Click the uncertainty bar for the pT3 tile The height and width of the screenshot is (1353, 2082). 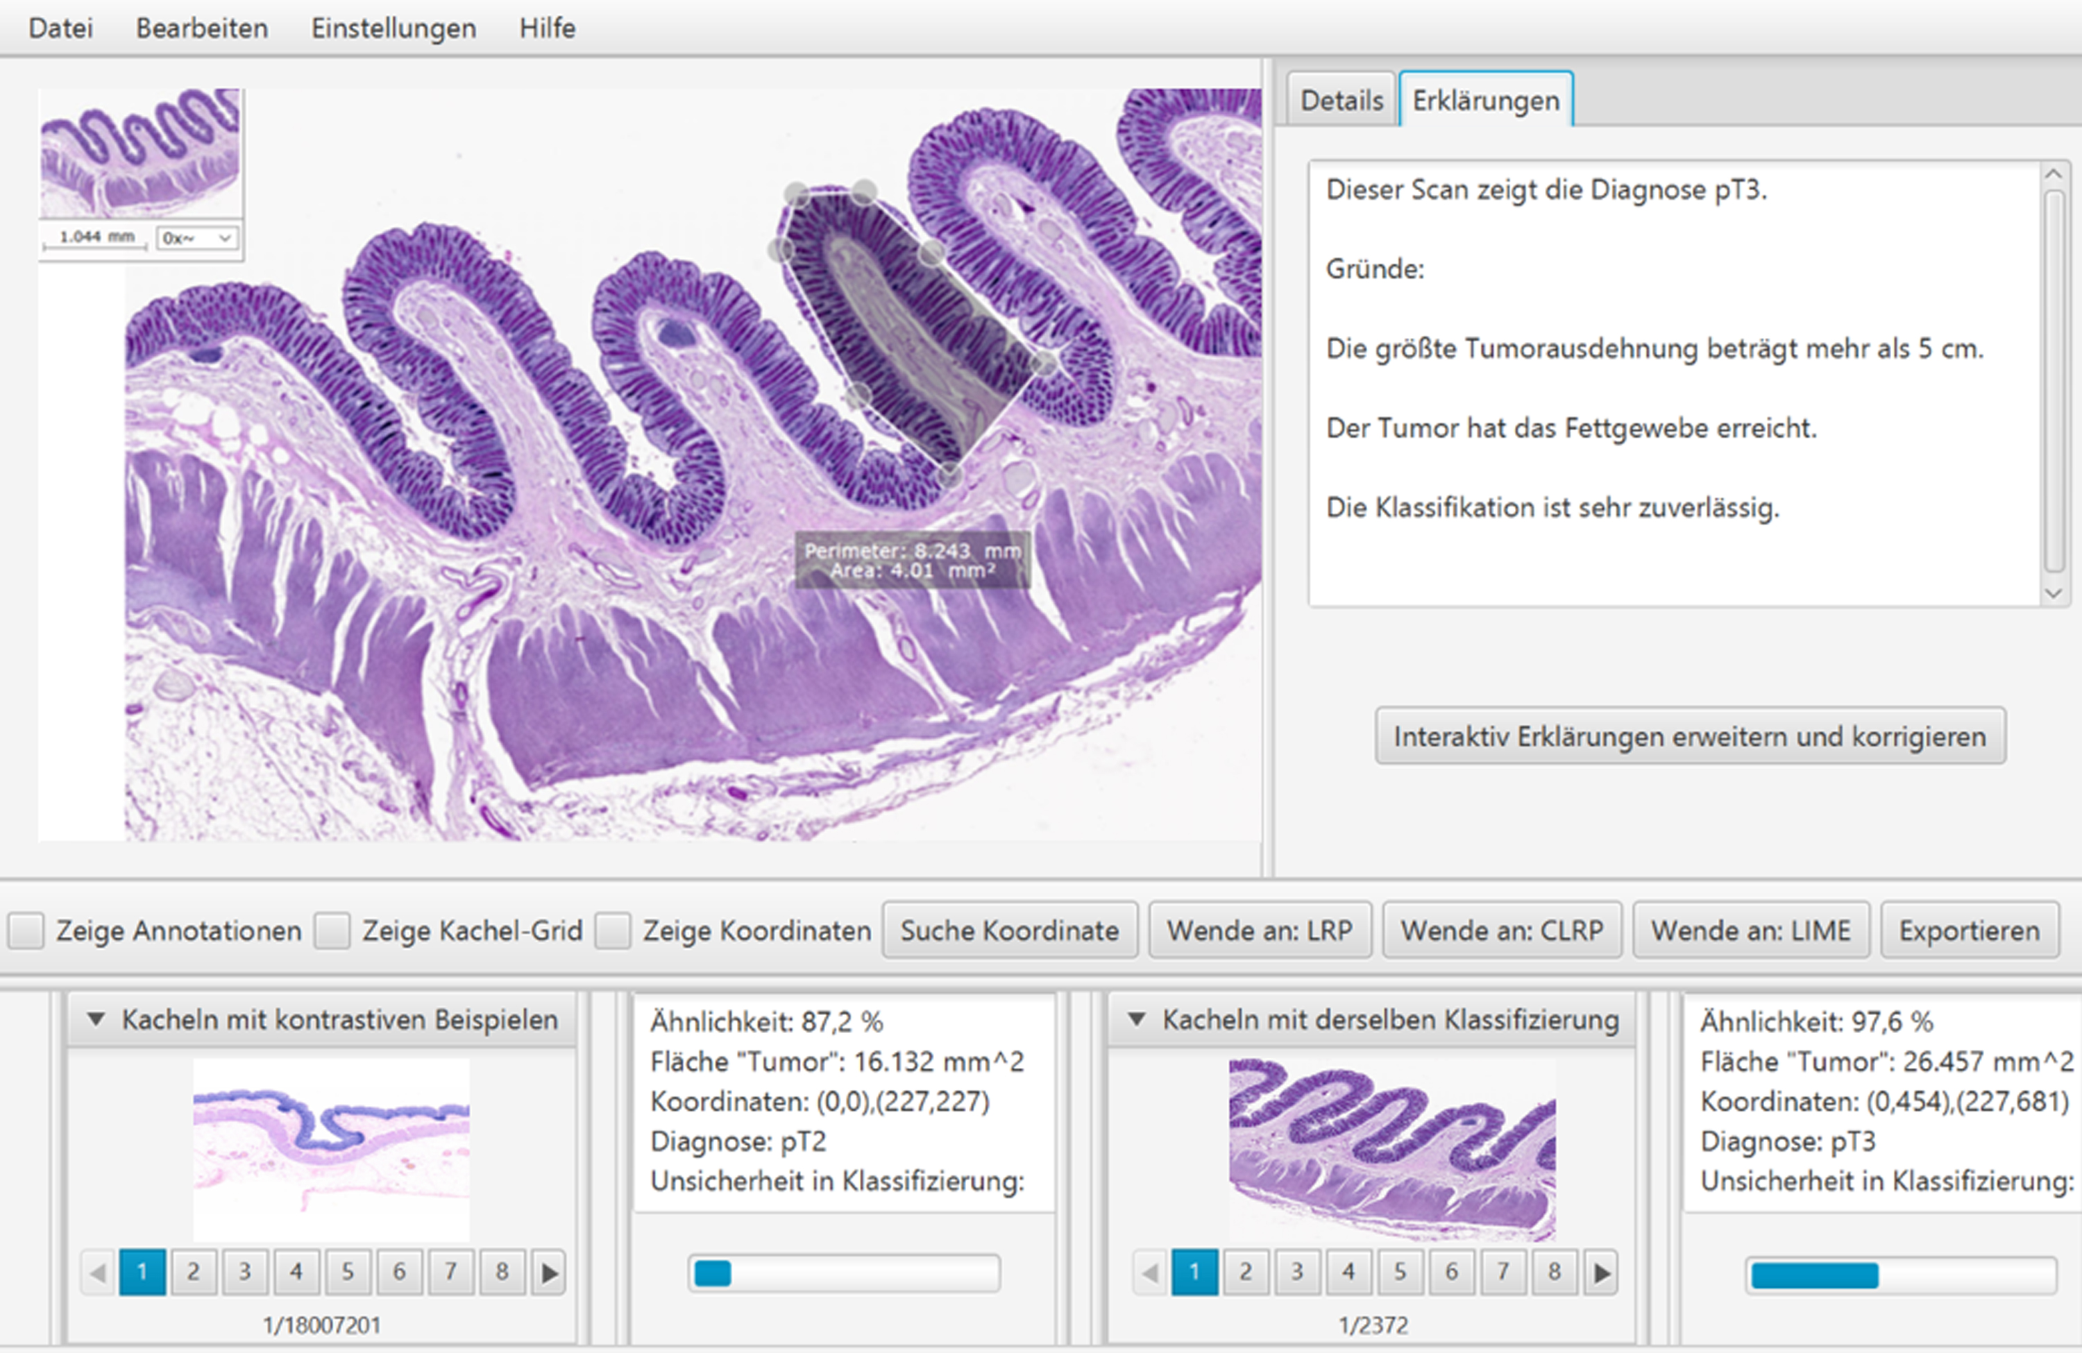(1901, 1275)
